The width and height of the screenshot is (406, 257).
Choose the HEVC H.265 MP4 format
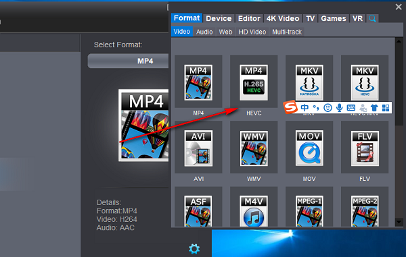tap(254, 82)
